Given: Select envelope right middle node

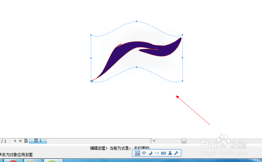Looking at the screenshot, I should tap(182, 58).
